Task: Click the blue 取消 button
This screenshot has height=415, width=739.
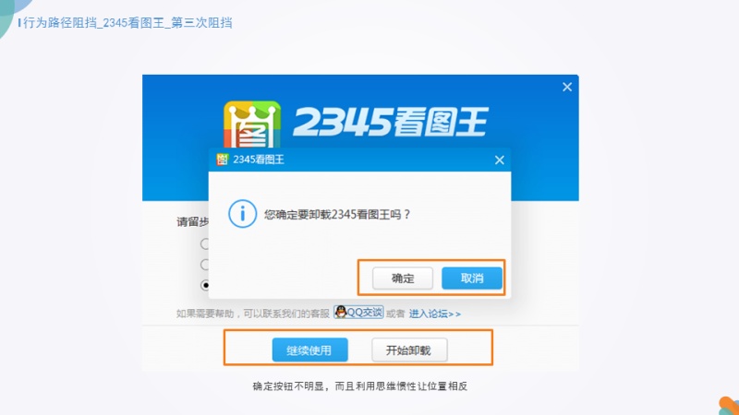Action: tap(472, 279)
